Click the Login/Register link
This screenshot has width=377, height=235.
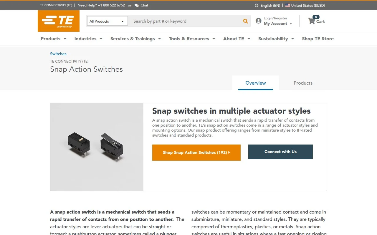(x=275, y=18)
